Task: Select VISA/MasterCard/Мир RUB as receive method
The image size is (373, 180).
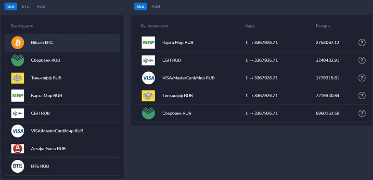Action: click(251, 78)
